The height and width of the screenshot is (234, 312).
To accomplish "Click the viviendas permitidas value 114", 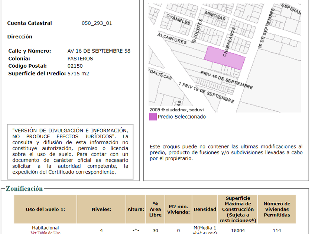I will (x=277, y=230).
